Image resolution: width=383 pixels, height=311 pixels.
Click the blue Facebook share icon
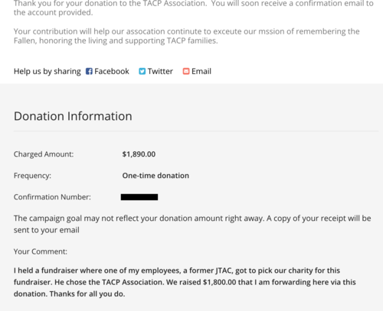point(89,71)
